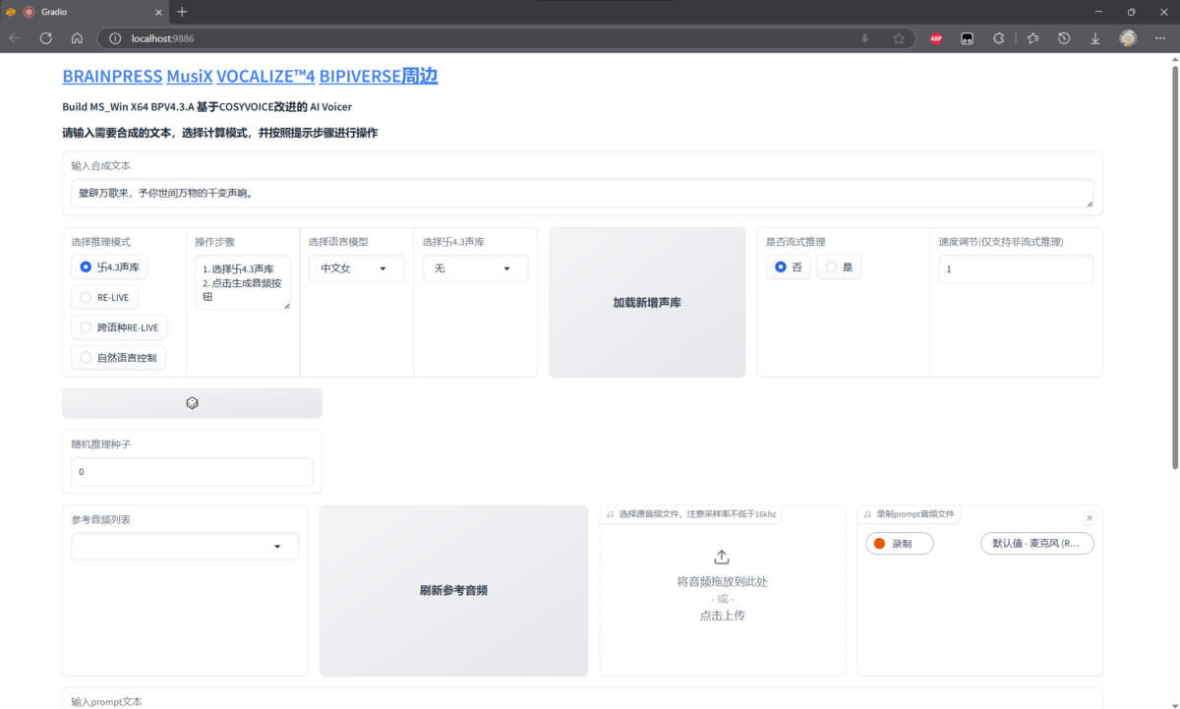This screenshot has height=709, width=1180.
Task: Click 刷新参考音频 button
Action: (x=453, y=591)
